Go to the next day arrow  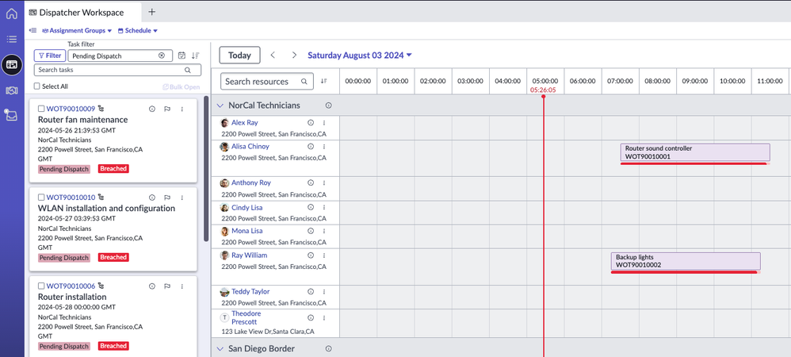pos(295,55)
